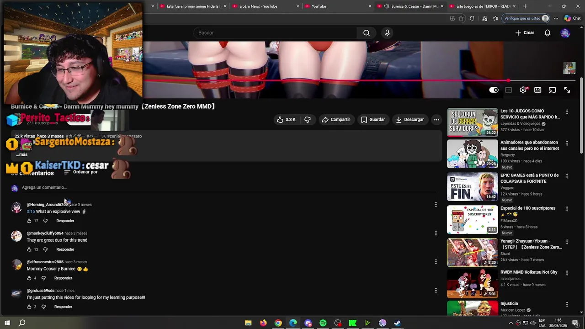Open File Explorer from the taskbar
This screenshot has width=585, height=329.
coord(248,323)
